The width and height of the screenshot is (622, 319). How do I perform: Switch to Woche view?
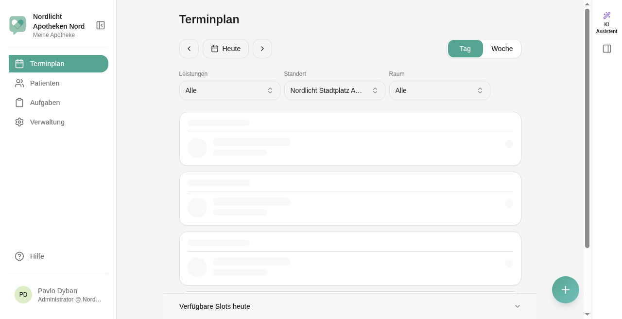tap(502, 49)
